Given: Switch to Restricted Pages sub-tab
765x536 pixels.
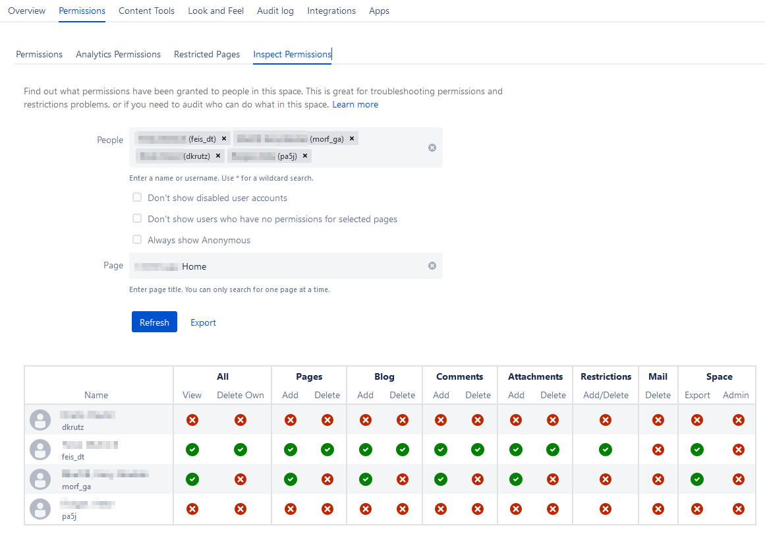Looking at the screenshot, I should [x=207, y=54].
